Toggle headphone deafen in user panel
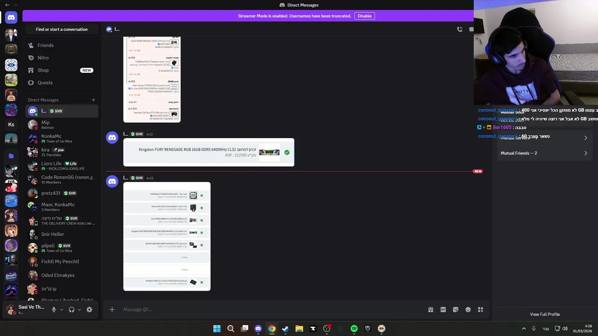 (71, 309)
